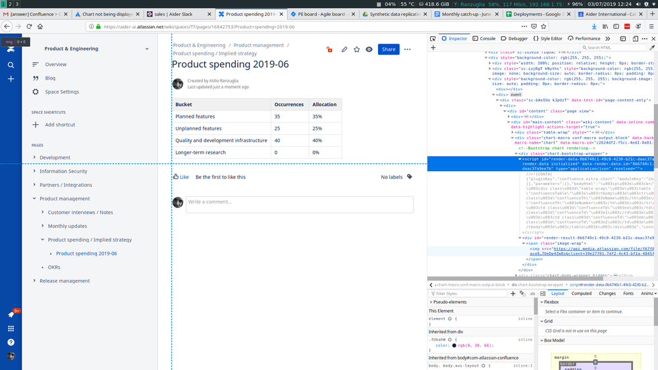Click the rgb(9, 30, 66) color swatch
658x370 pixels.
coord(454,346)
